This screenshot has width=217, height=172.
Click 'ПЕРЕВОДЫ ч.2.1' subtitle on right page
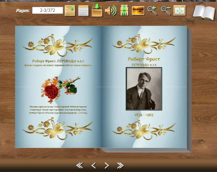[x=144, y=65]
